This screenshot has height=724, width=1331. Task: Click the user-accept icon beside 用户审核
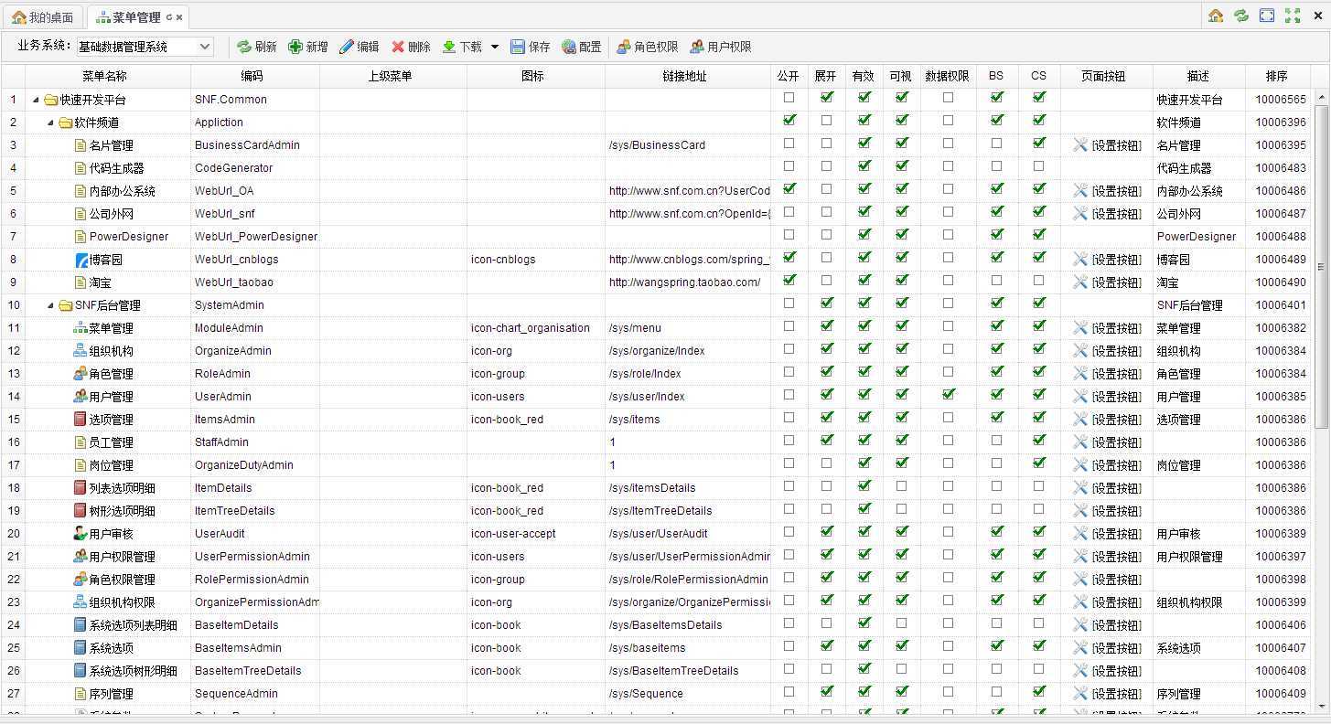pos(81,533)
